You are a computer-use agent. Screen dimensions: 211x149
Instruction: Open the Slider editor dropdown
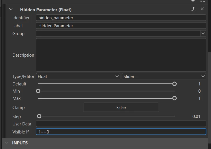[x=164, y=76]
